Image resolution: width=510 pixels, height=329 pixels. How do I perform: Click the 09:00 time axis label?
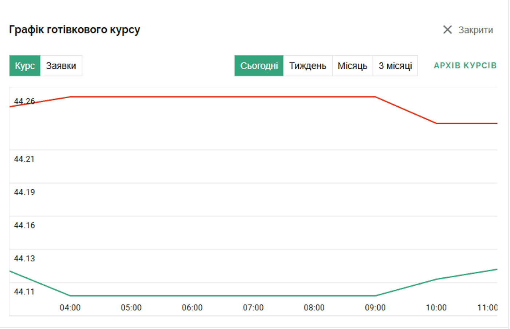click(375, 308)
